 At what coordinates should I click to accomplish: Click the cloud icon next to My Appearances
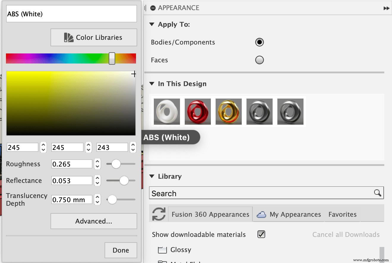click(x=261, y=214)
